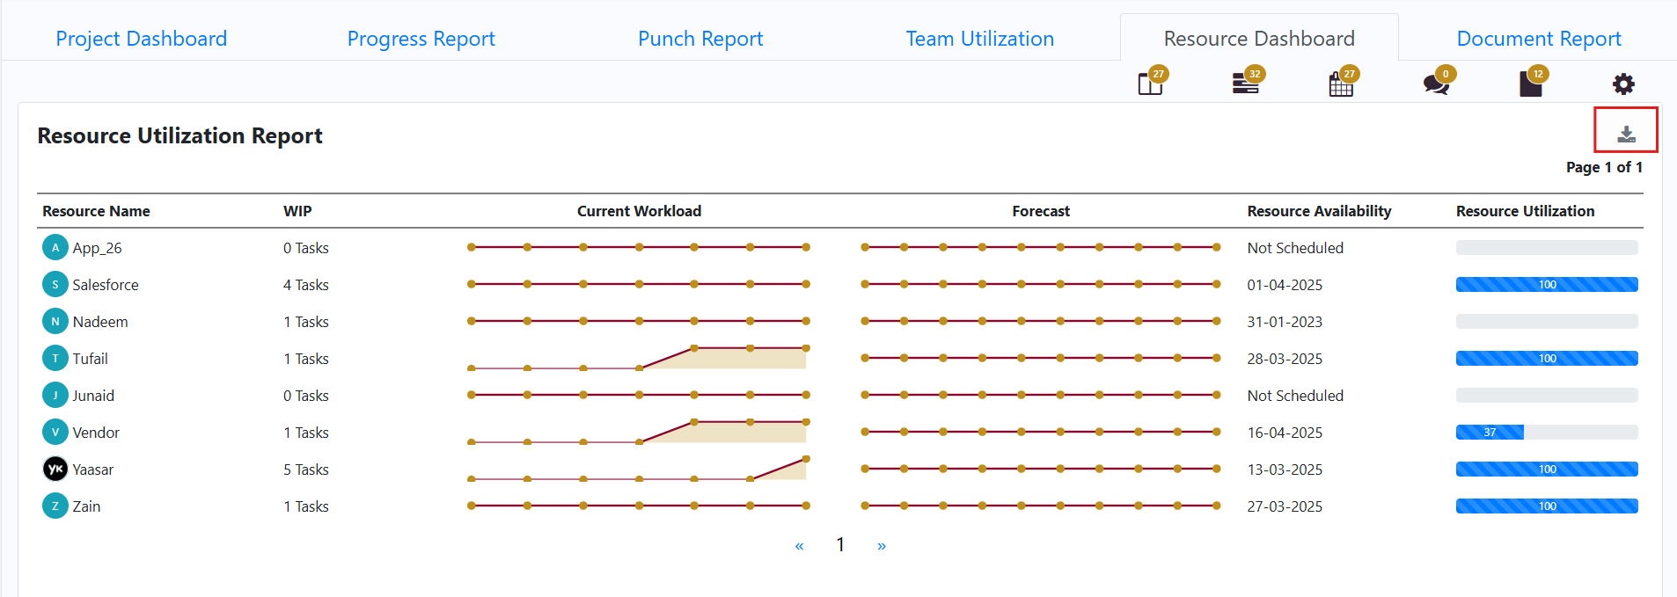Screen dimensions: 1677x597
Task: Download the Resource Utilization Report
Action: tap(1626, 134)
